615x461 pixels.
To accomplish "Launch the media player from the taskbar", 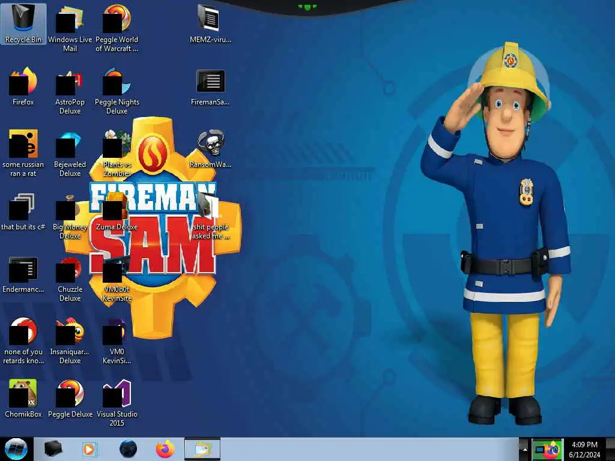I will click(89, 449).
